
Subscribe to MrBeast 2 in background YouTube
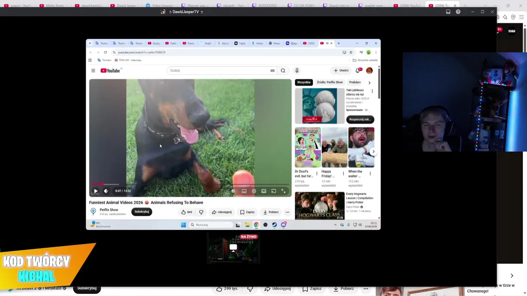(87, 288)
